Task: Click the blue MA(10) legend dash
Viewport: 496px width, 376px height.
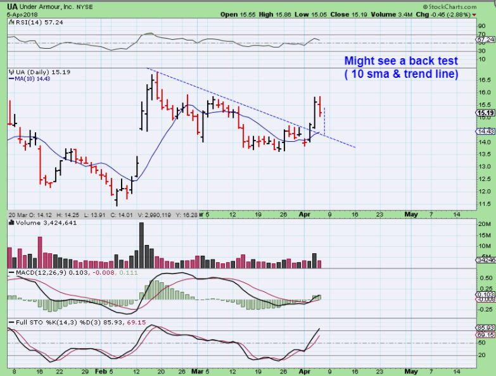Action: (x=11, y=78)
